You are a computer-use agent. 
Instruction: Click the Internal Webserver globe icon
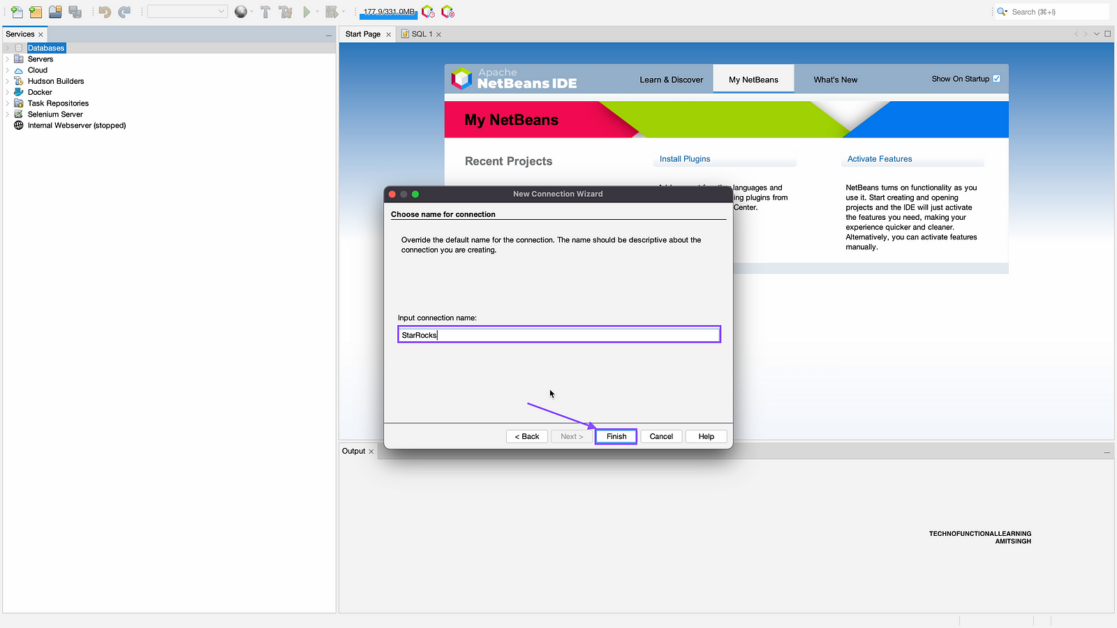coord(19,126)
